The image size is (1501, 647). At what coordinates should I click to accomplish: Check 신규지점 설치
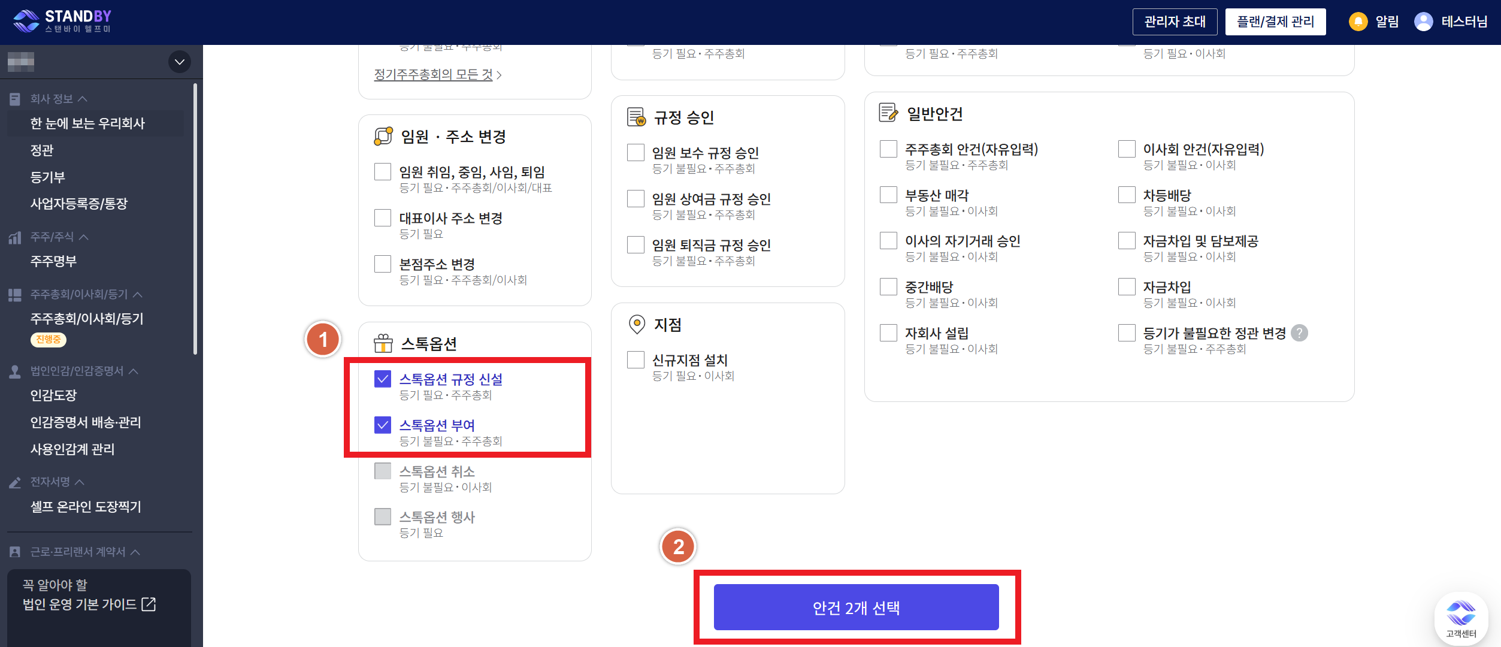635,359
